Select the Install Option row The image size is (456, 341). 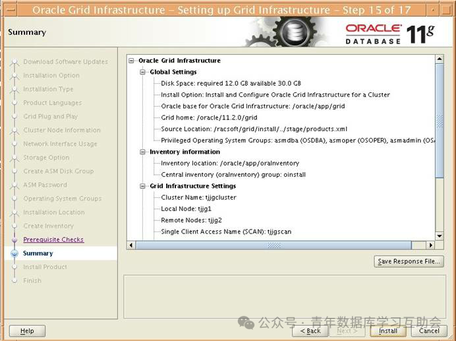coord(275,94)
